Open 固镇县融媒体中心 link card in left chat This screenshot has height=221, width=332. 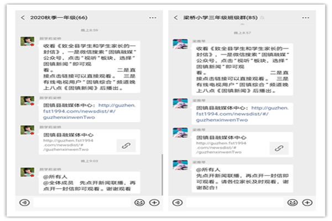(83, 141)
